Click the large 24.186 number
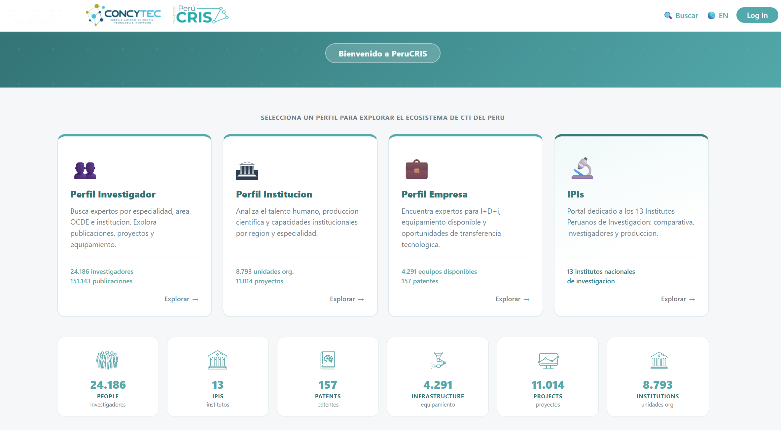 click(108, 385)
